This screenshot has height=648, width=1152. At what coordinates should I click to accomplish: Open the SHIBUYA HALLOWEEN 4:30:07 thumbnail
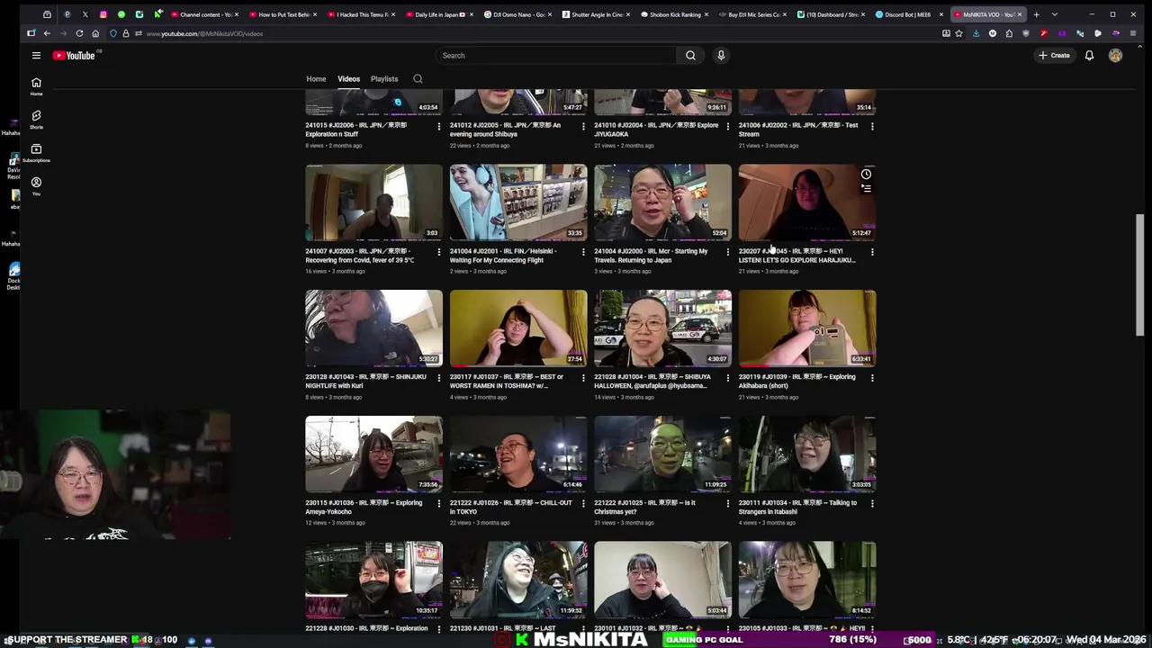662,328
